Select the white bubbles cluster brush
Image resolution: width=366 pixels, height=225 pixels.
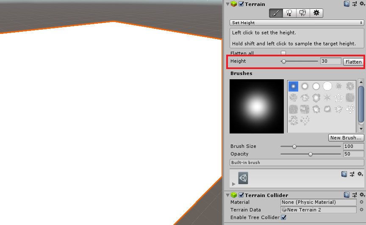(350, 109)
